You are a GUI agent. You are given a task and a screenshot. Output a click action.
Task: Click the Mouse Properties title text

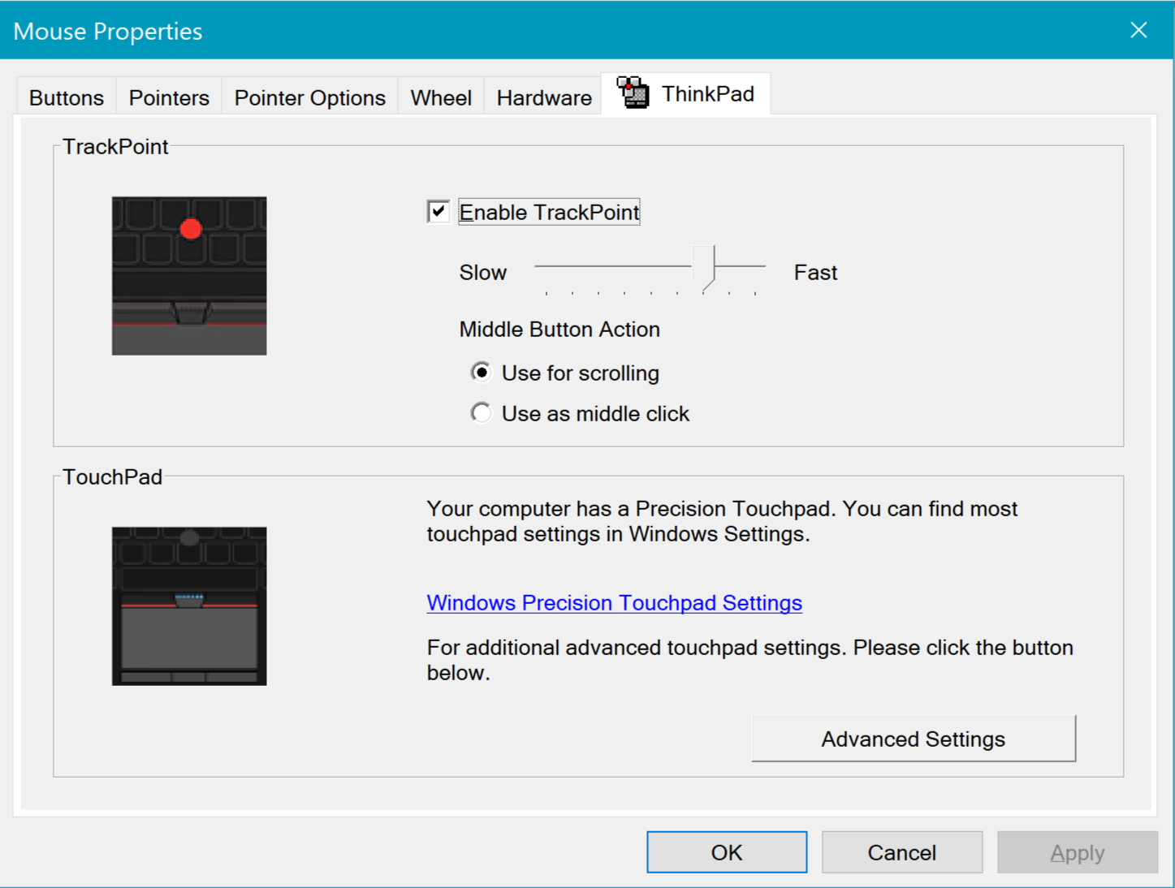[x=108, y=31]
